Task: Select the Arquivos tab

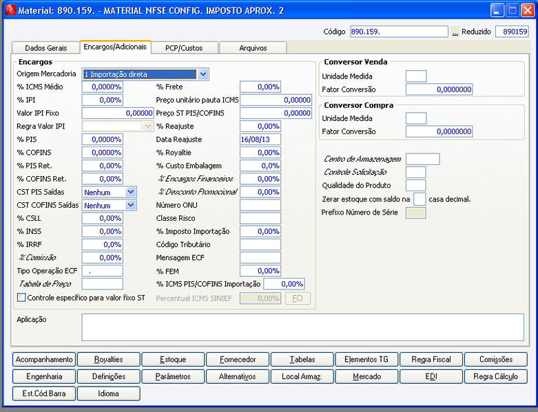Action: pos(253,48)
